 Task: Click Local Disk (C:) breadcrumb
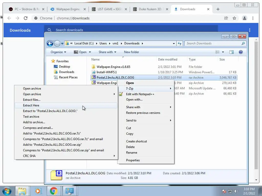coord(84,43)
